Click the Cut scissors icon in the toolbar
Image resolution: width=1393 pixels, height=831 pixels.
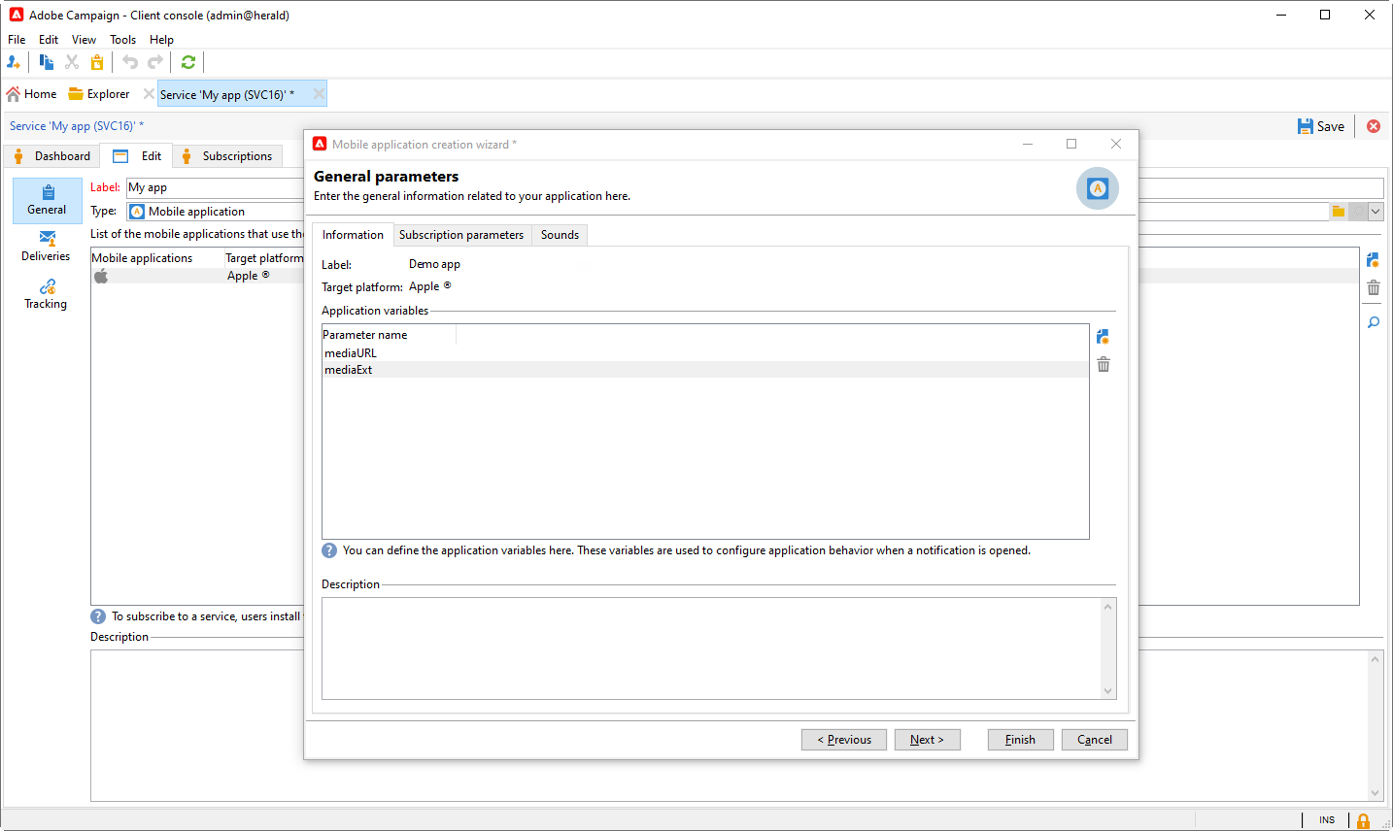(x=72, y=62)
